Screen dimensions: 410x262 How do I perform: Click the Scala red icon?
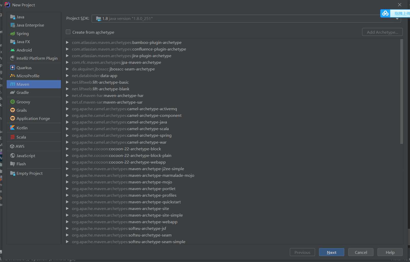point(12,137)
